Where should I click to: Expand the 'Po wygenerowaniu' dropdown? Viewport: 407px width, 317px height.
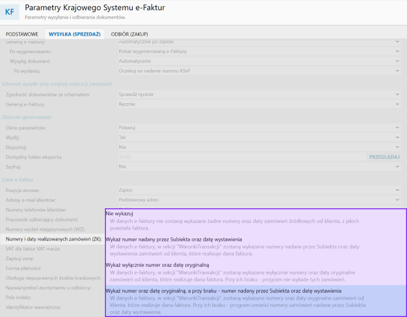[x=259, y=52]
